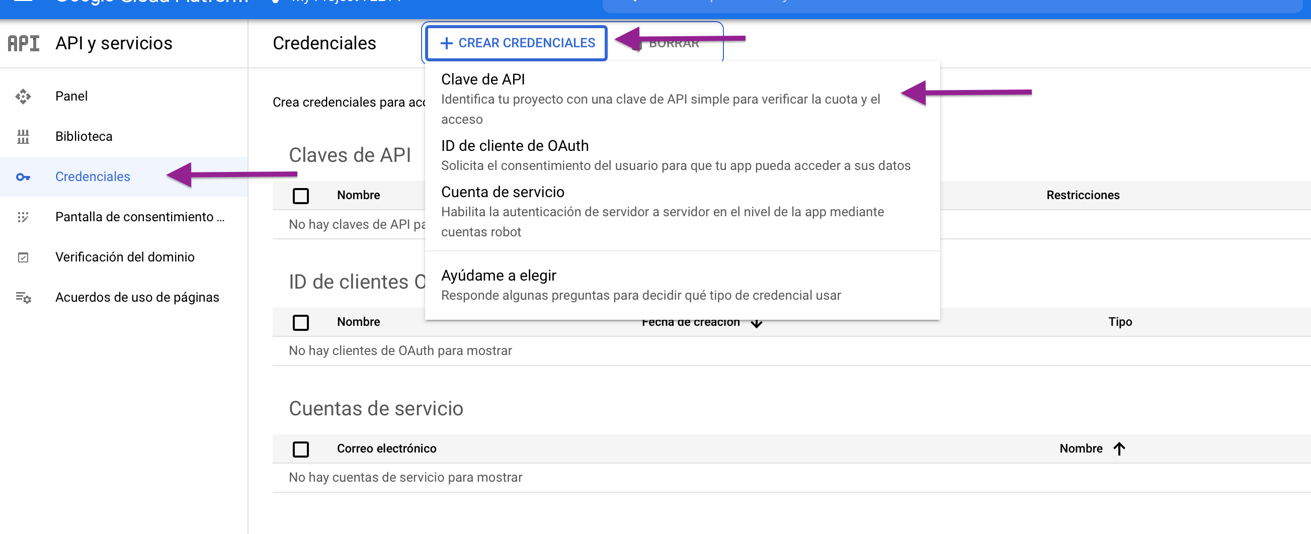Click the Credenciales key icon
The height and width of the screenshot is (534, 1311).
[x=23, y=177]
